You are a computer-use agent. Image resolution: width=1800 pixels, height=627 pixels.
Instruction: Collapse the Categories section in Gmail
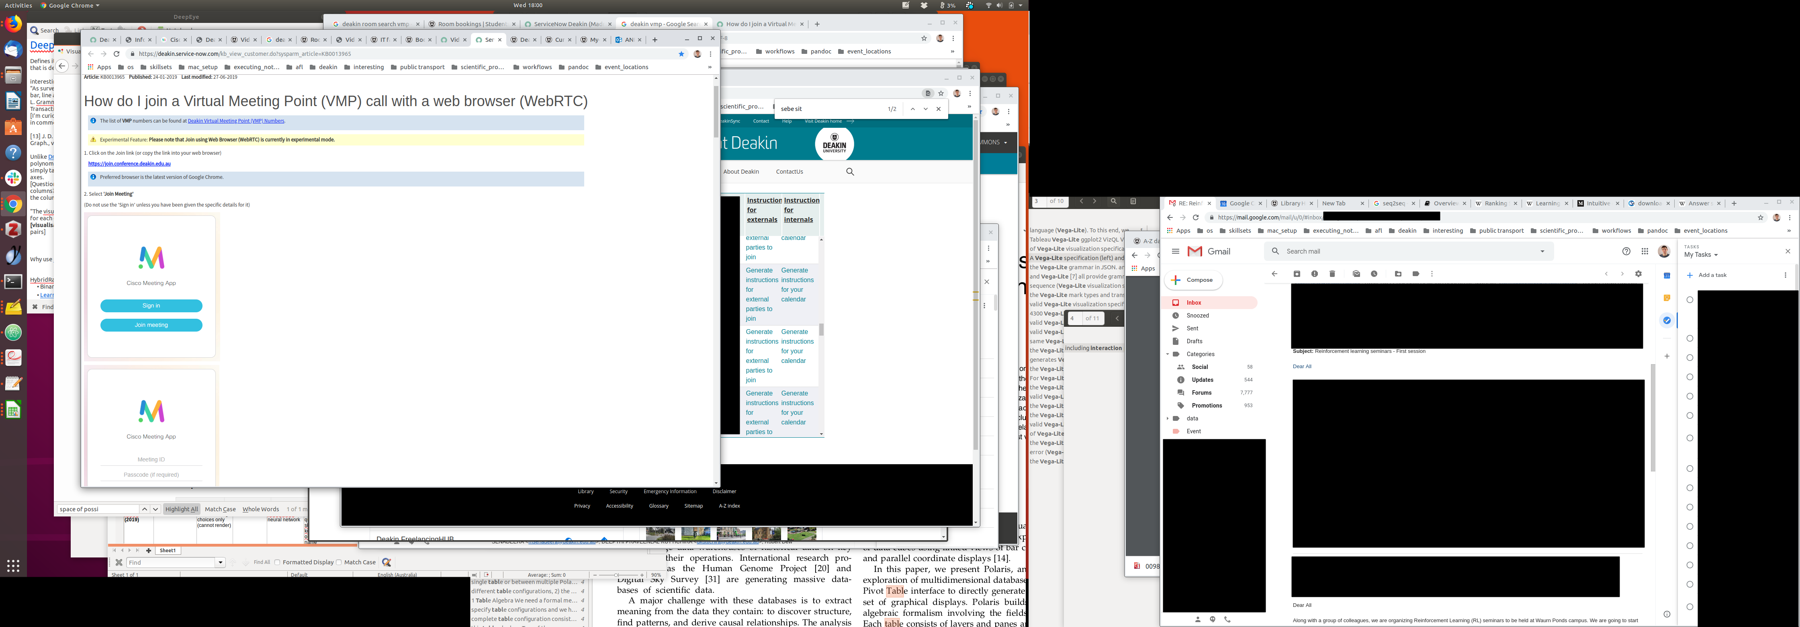pyautogui.click(x=1168, y=354)
